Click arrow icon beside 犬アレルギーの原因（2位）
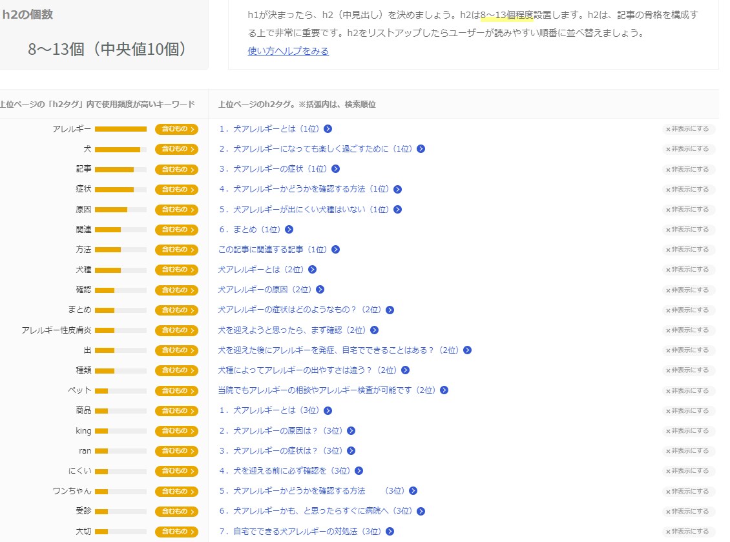 tap(320, 290)
